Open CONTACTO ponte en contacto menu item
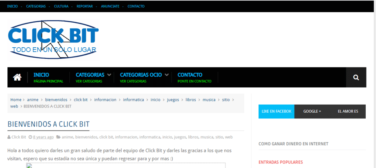 195,77
